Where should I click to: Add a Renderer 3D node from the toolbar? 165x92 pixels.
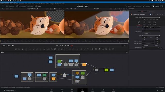113,49
